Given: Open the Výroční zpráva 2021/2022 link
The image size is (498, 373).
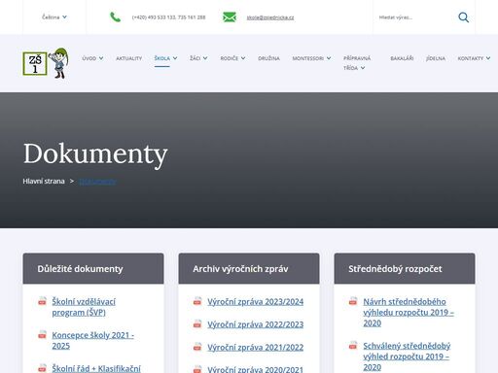Looking at the screenshot, I should coord(256,348).
